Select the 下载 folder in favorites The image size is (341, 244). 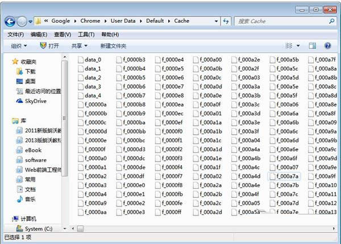[x=30, y=72]
